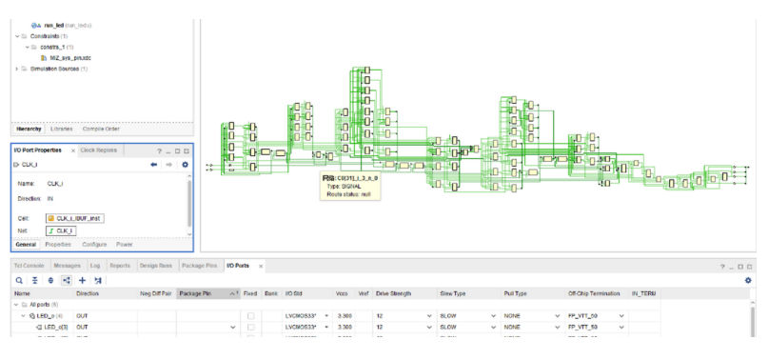Click the search icon in I/O Ports toolbar
Screen dimensions: 768x360
(x=19, y=281)
